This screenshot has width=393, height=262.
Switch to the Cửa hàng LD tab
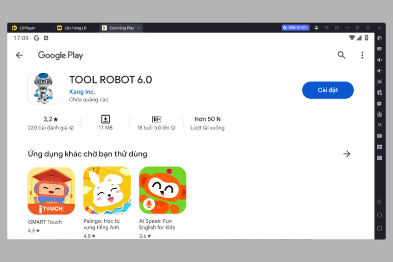[x=72, y=28]
